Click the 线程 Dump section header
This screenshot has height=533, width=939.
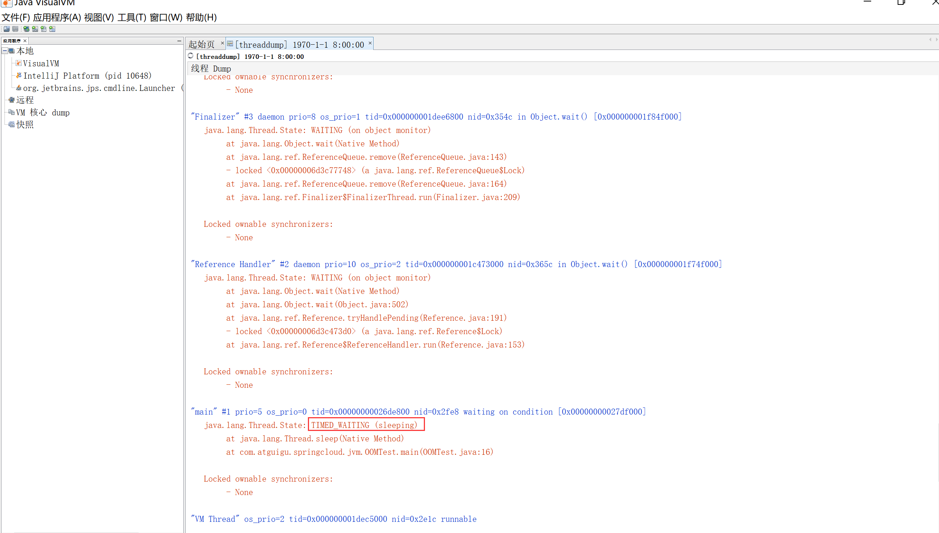(211, 69)
